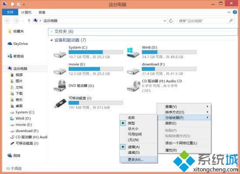Choose 类型 grouping option
The image size is (240, 174).
(x=131, y=123)
